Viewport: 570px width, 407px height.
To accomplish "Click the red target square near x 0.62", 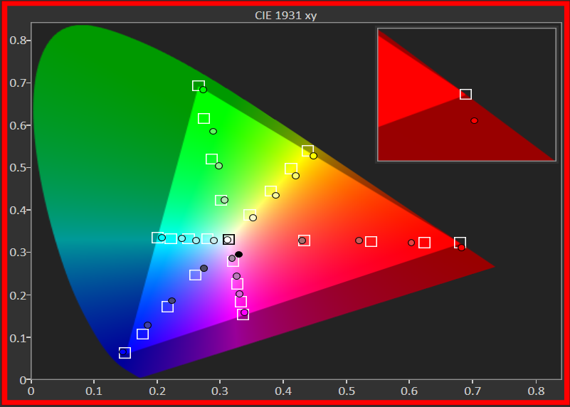I will [424, 243].
